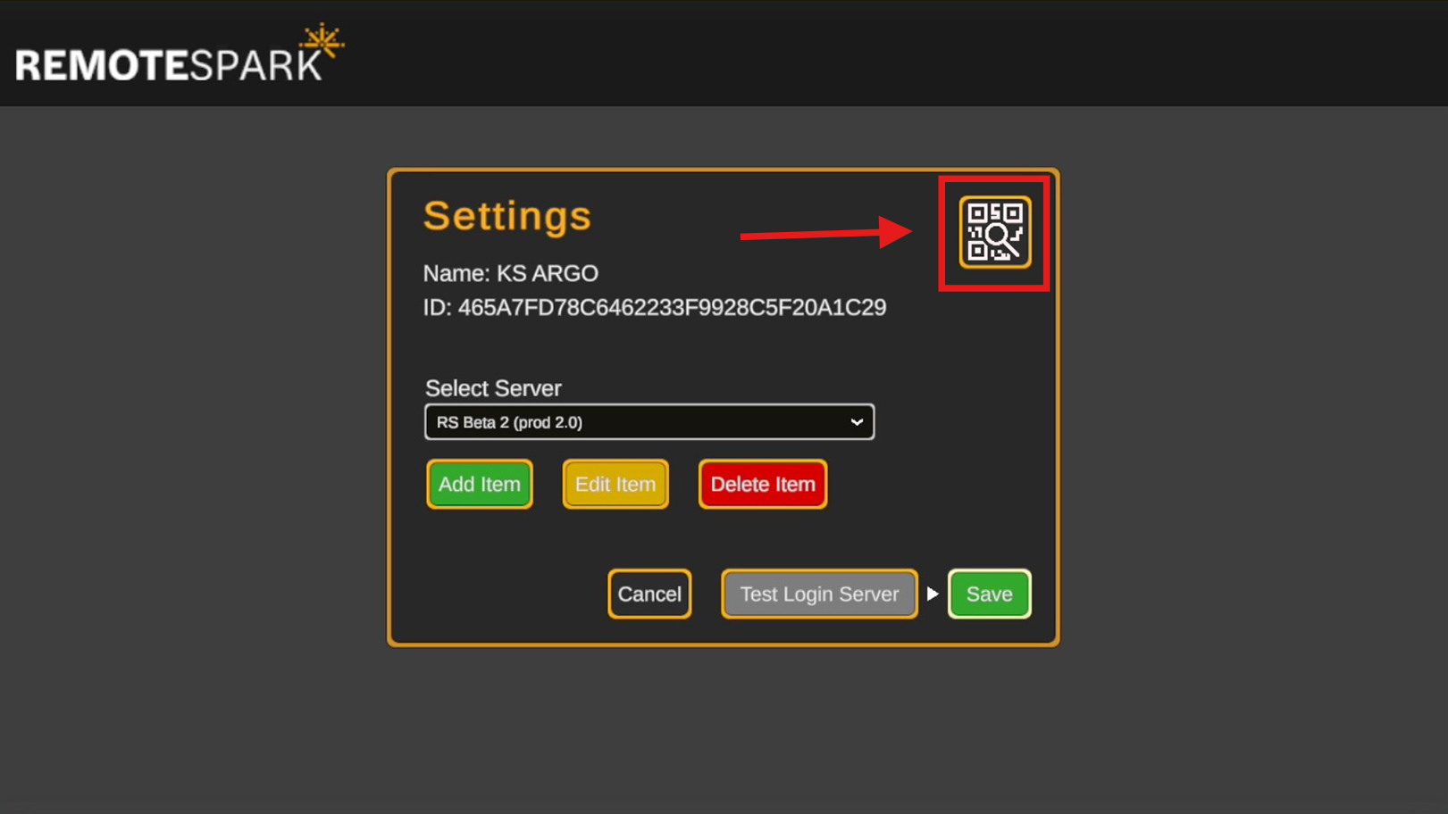
Task: Click Test Login Server button
Action: tap(819, 594)
